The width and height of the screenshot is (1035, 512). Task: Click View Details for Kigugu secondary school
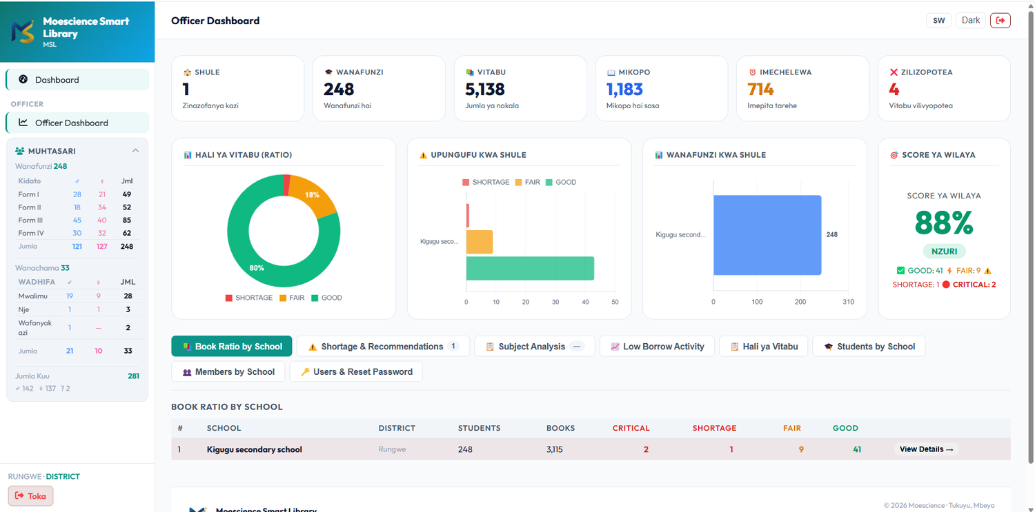927,449
